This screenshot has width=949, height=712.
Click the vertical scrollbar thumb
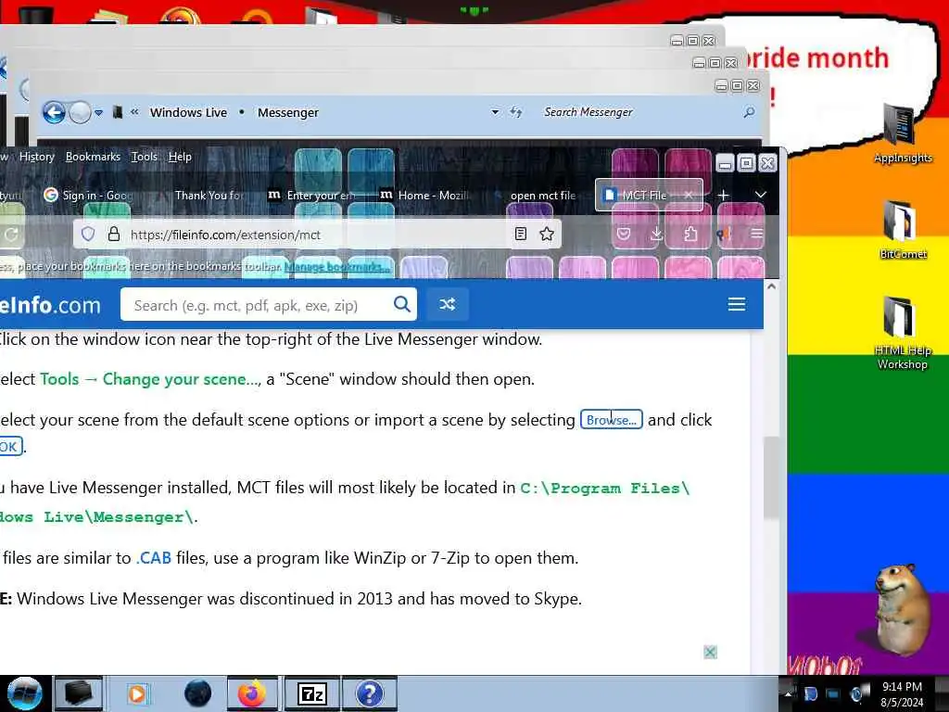771,477
